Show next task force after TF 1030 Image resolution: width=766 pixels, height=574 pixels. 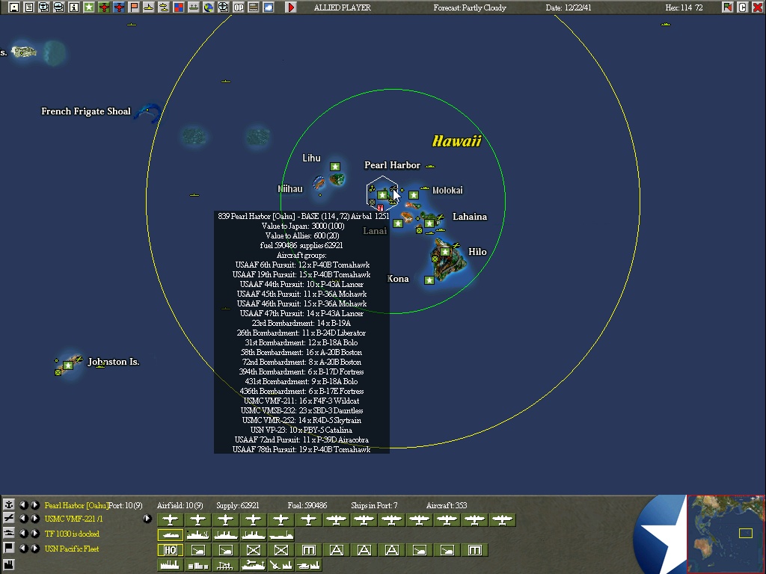(x=35, y=534)
